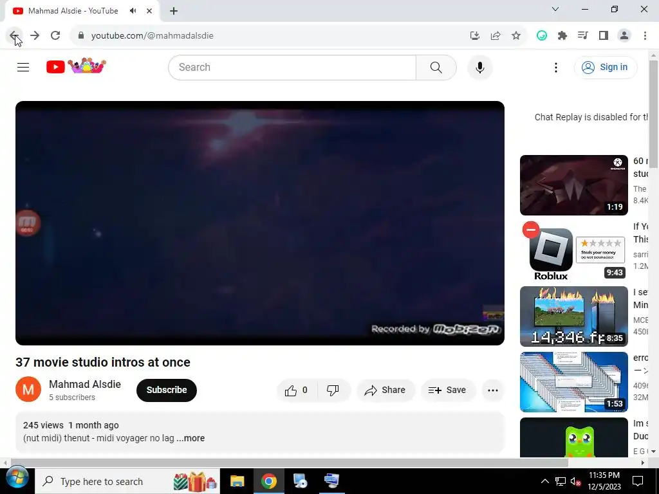Open the 8:35 Minecraft fps video thumbnail
This screenshot has height=494, width=659.
[x=573, y=316]
